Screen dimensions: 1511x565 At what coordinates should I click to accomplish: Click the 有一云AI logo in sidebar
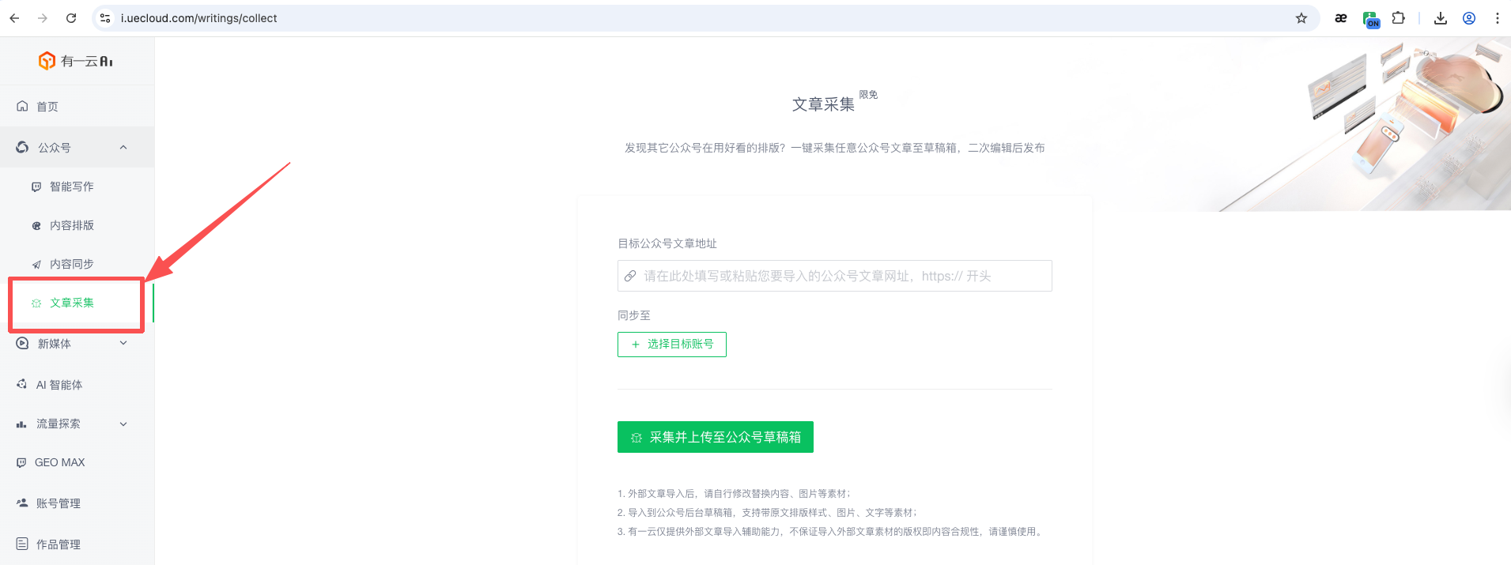click(x=76, y=61)
